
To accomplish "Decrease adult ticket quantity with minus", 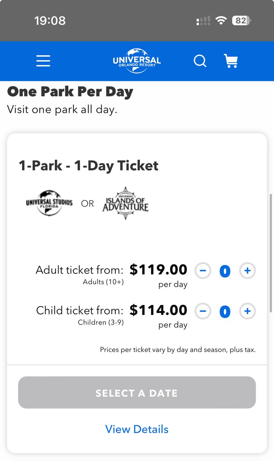I will 203,271.
